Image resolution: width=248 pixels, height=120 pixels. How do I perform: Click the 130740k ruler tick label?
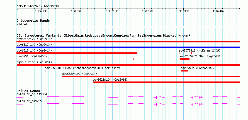218,11
